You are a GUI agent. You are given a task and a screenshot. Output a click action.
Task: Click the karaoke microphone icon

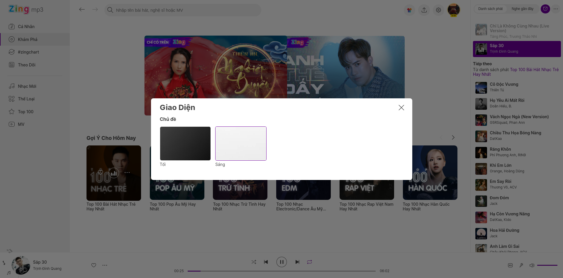coord(521,265)
